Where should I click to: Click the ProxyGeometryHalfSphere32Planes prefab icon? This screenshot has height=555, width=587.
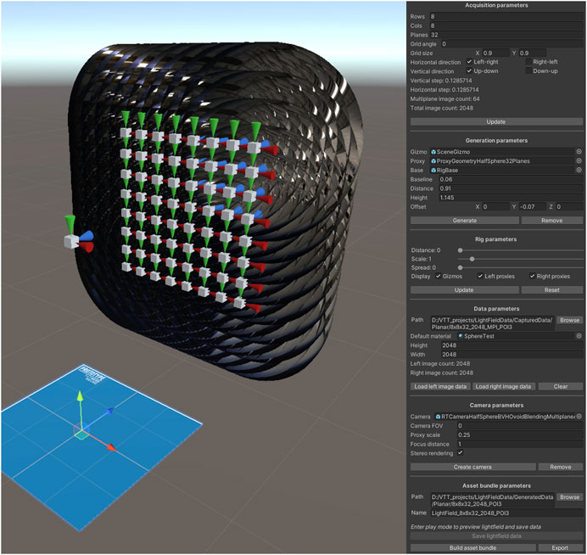click(x=433, y=161)
